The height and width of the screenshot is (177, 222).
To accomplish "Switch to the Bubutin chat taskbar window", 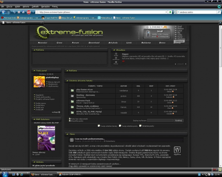I will [71, 175].
